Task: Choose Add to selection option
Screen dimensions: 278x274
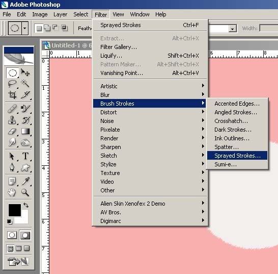Action: [47, 28]
